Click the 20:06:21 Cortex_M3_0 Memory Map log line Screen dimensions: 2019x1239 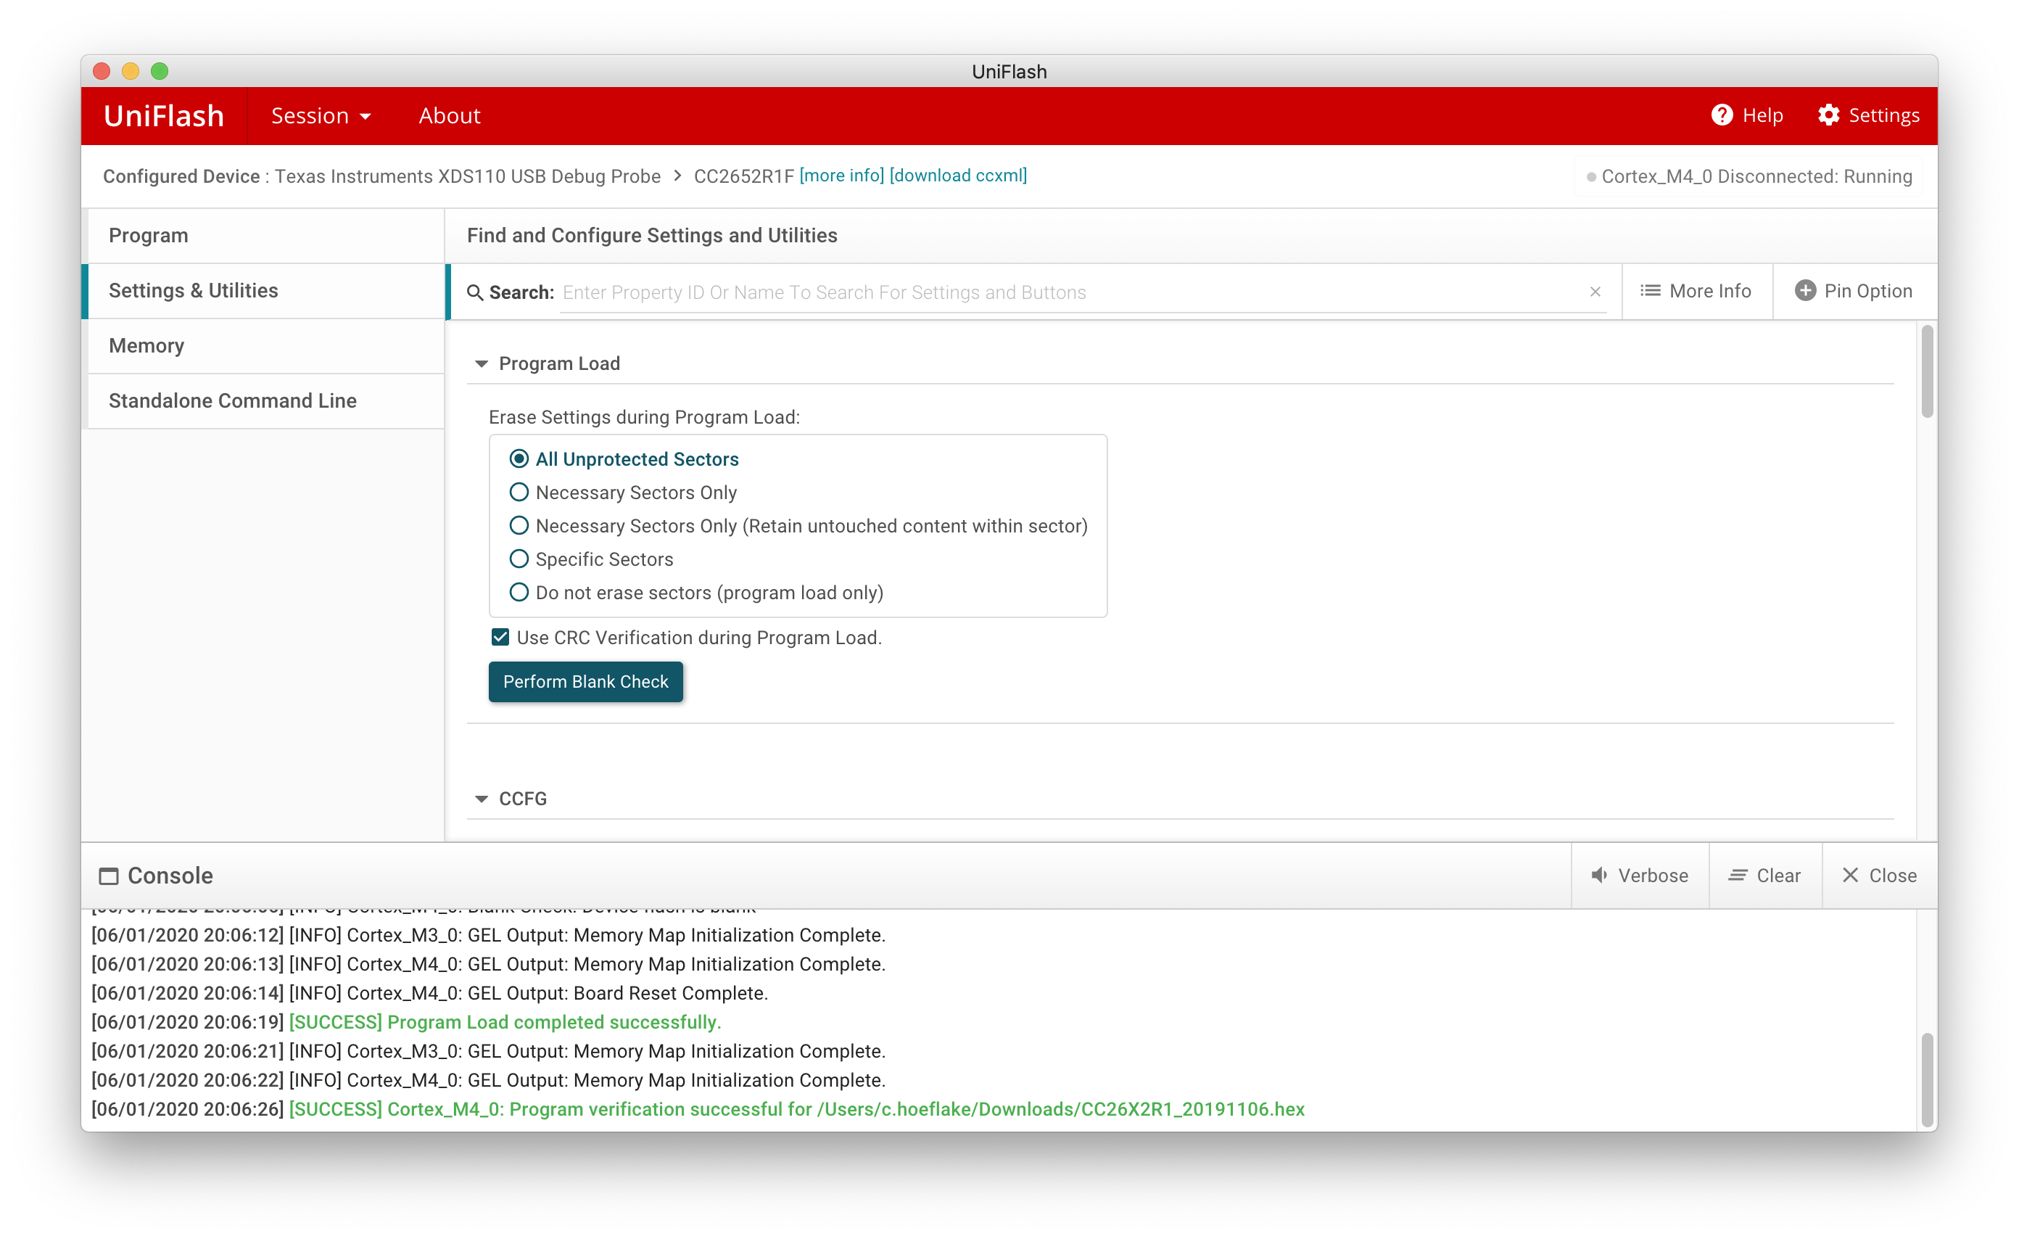(488, 1050)
